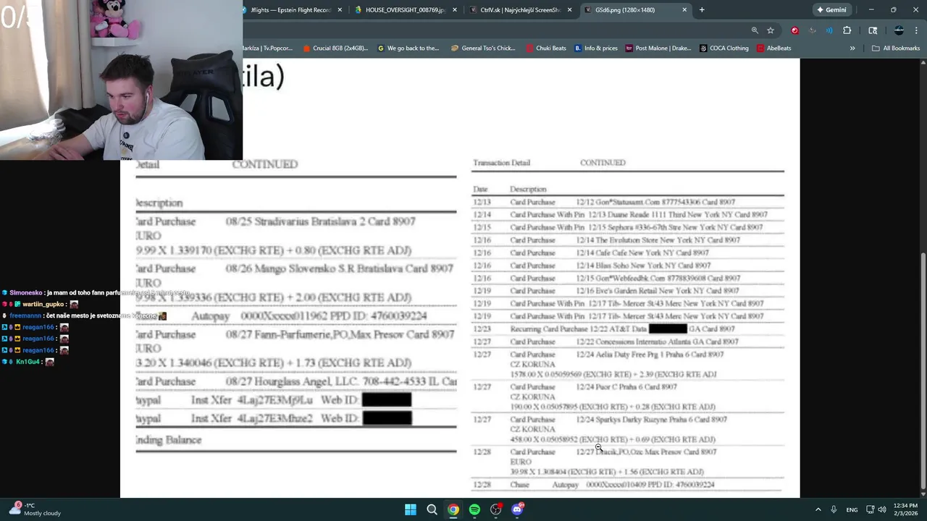Viewport: 927px width, 521px height.
Task: Close the CtrlV.sk tab
Action: (x=569, y=10)
